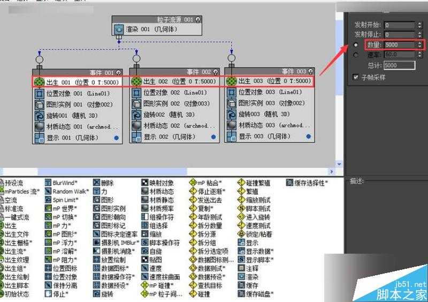Toggle 事件 002 light bulb
Screen dimensions: 428x302
pos(216,72)
